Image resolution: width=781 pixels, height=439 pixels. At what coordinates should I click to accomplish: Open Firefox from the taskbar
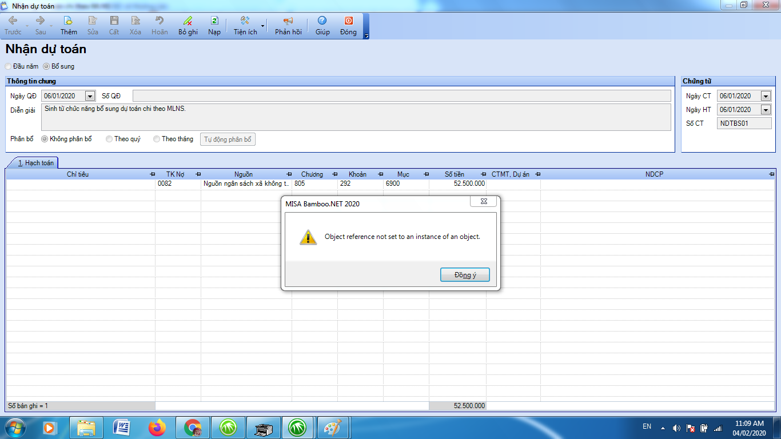pos(156,427)
